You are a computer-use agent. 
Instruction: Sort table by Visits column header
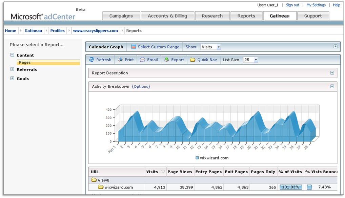click(152, 172)
